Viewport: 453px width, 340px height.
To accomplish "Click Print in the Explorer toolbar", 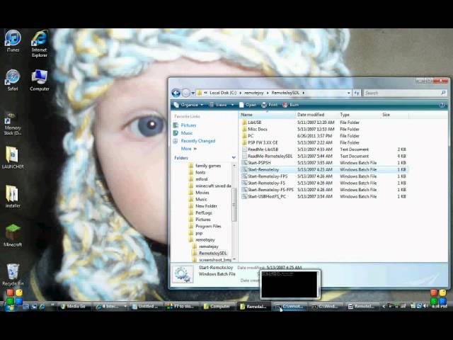I will pyautogui.click(x=269, y=105).
